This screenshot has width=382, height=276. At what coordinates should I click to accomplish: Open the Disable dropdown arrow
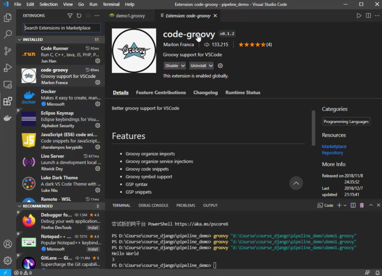click(183, 66)
